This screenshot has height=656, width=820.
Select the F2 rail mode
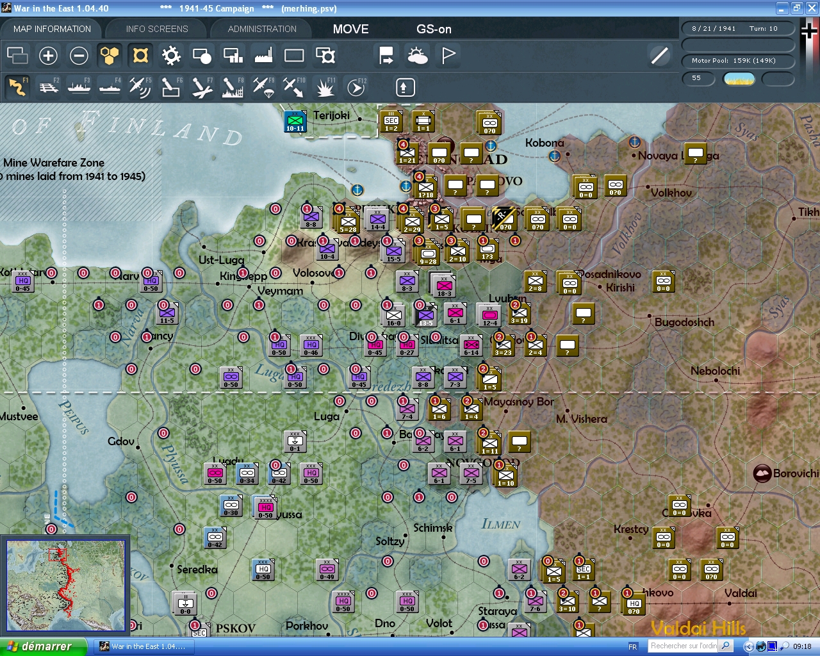[49, 87]
